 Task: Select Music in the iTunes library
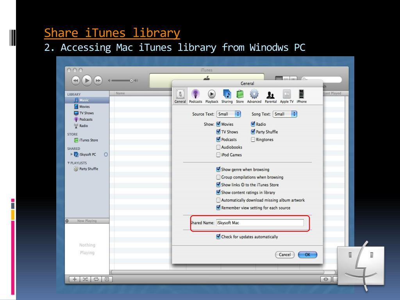pyautogui.click(x=87, y=100)
